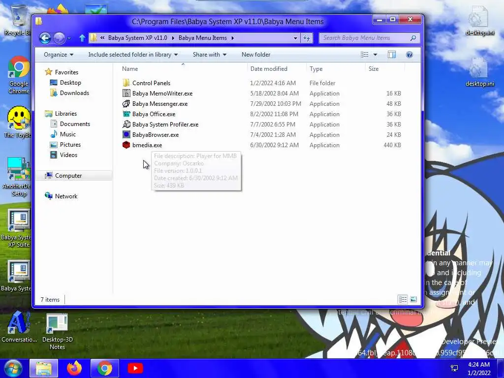Select the Babya Messenger.exe icon

pyautogui.click(x=126, y=103)
